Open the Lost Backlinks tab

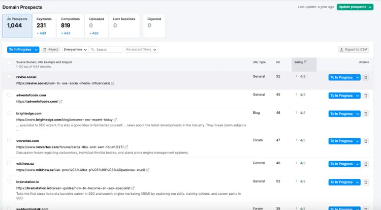pyautogui.click(x=124, y=26)
